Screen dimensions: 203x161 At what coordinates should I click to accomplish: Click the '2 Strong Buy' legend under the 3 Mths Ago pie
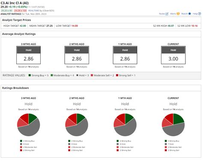point(27,141)
